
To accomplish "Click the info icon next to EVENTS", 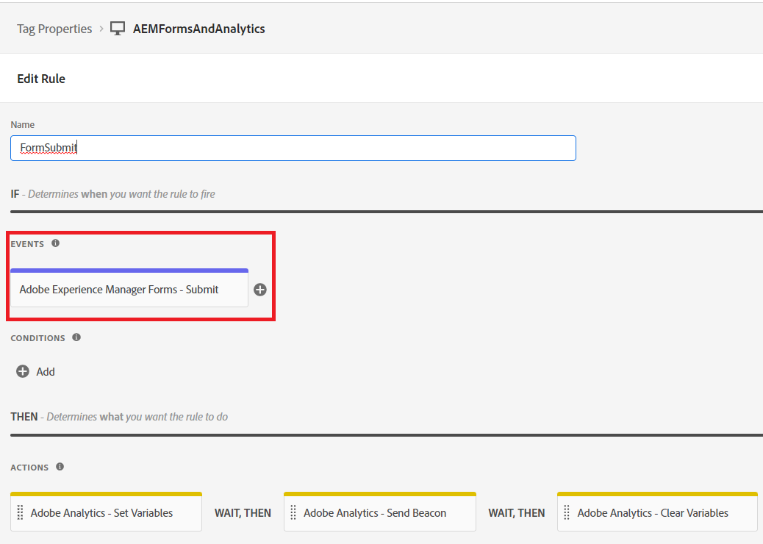I will tap(55, 243).
